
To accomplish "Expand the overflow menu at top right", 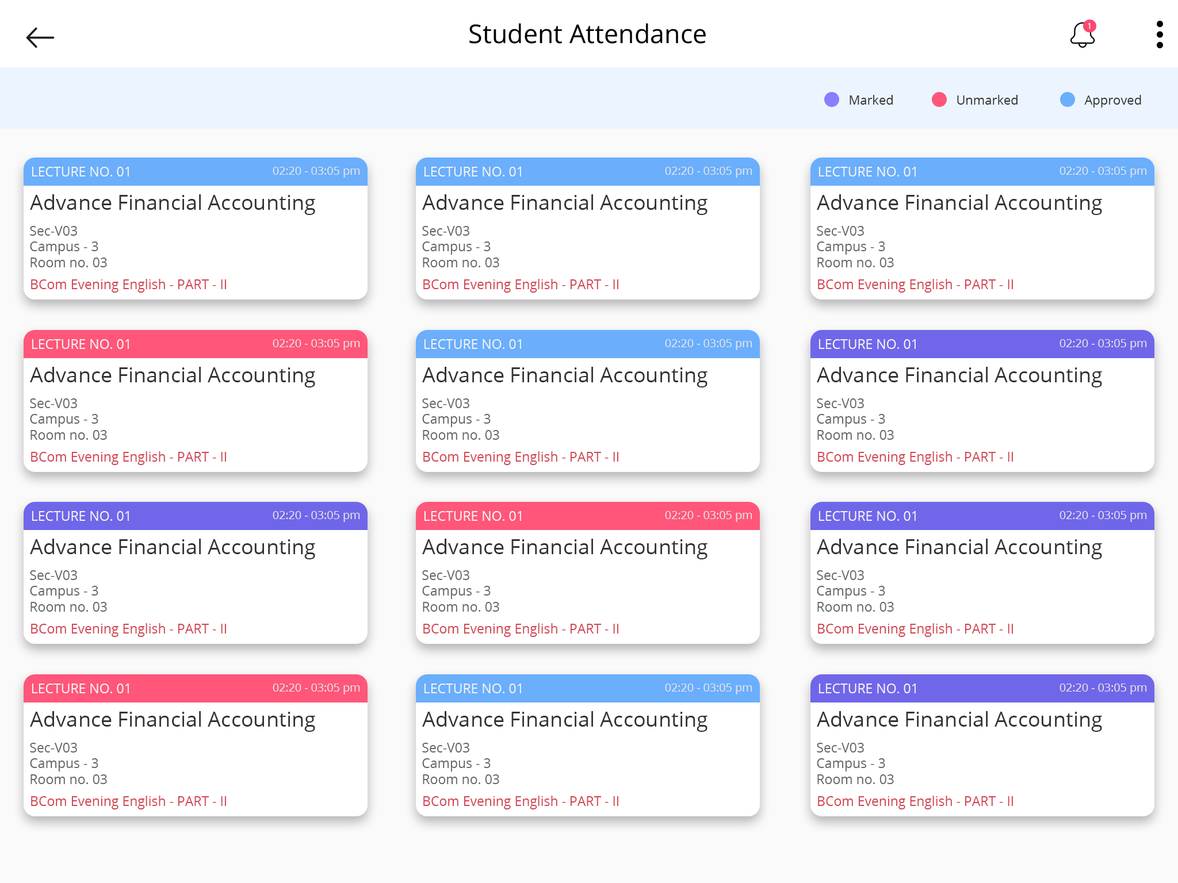I will click(x=1160, y=34).
